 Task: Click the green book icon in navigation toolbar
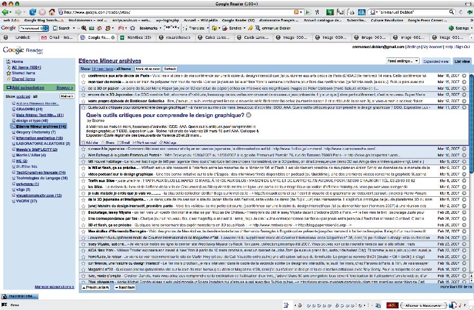coord(330,12)
